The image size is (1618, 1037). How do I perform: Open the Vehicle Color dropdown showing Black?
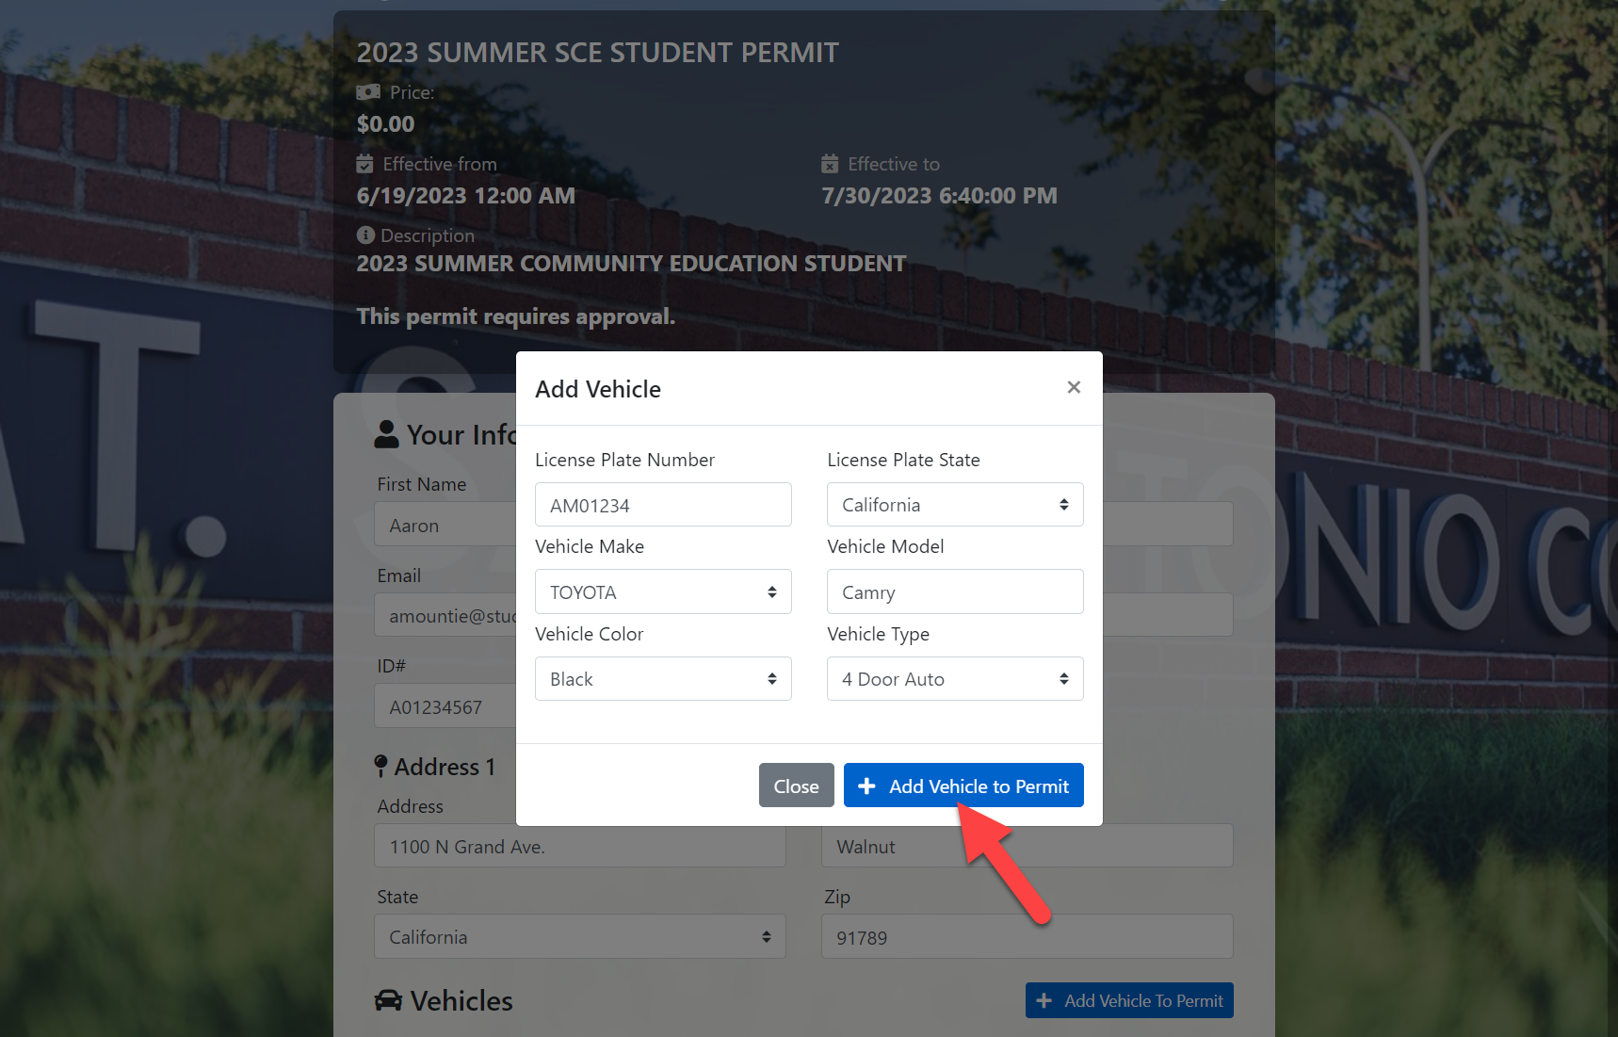663,679
